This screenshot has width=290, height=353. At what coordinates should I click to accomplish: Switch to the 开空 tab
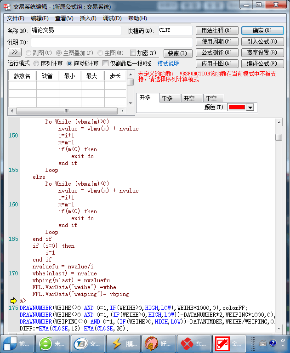[189, 98]
